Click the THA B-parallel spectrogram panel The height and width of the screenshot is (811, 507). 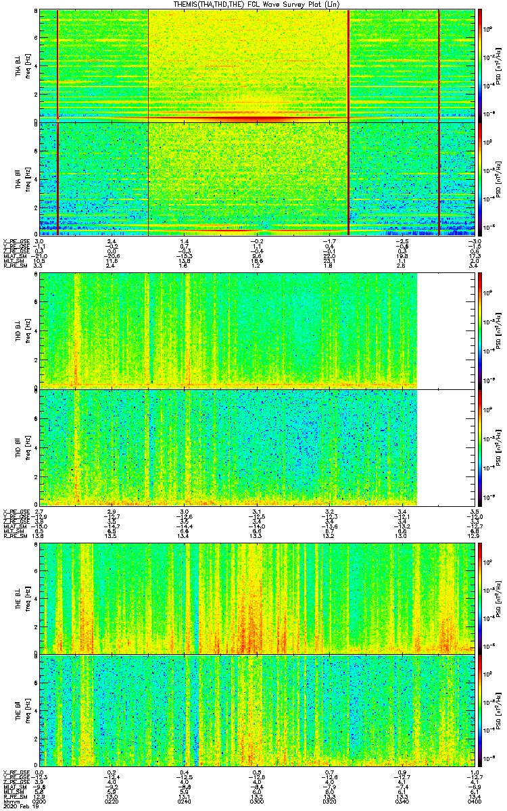point(256,178)
